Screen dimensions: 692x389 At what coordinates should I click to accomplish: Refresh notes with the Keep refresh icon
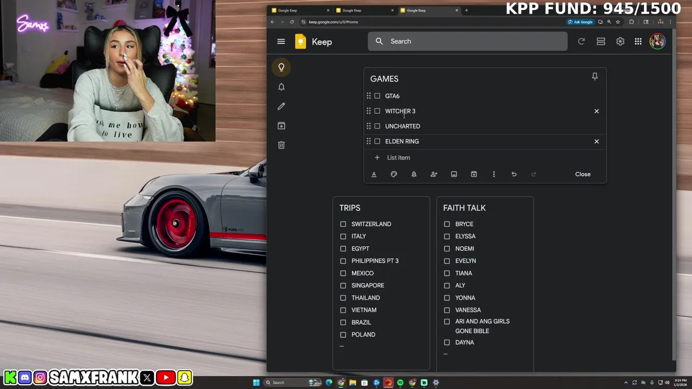pyautogui.click(x=581, y=42)
